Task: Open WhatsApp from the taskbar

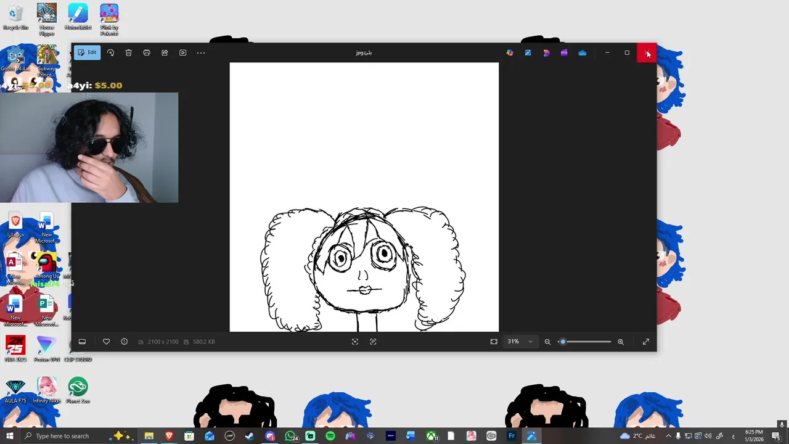Action: (x=291, y=436)
